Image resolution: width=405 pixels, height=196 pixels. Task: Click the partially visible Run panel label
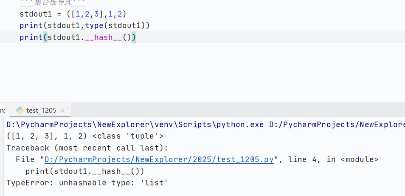[x=3, y=111]
